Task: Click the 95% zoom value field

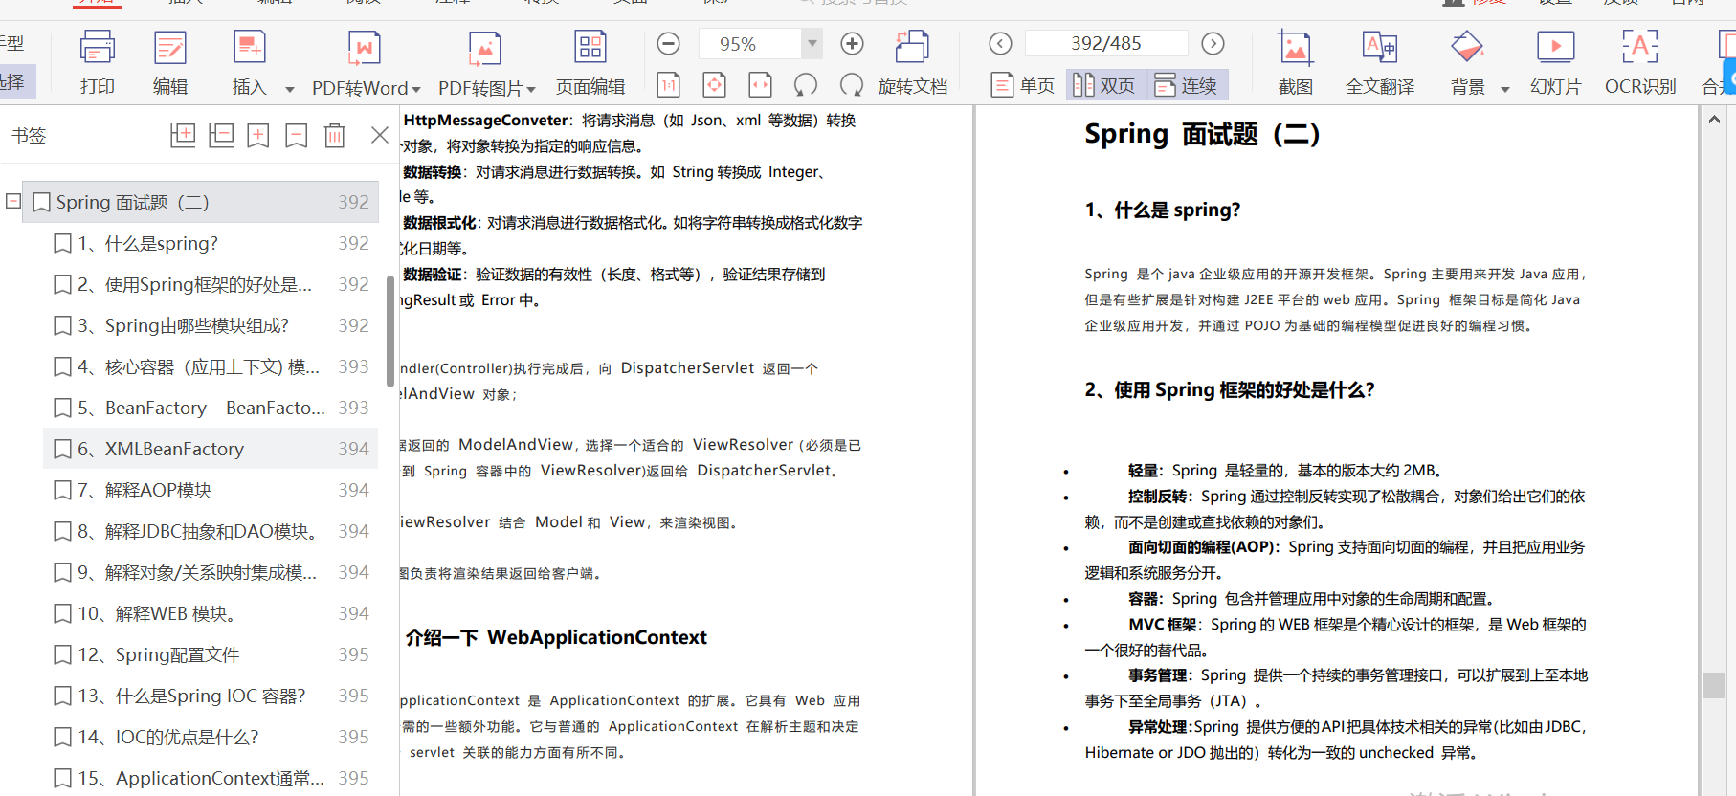Action: 749,44
